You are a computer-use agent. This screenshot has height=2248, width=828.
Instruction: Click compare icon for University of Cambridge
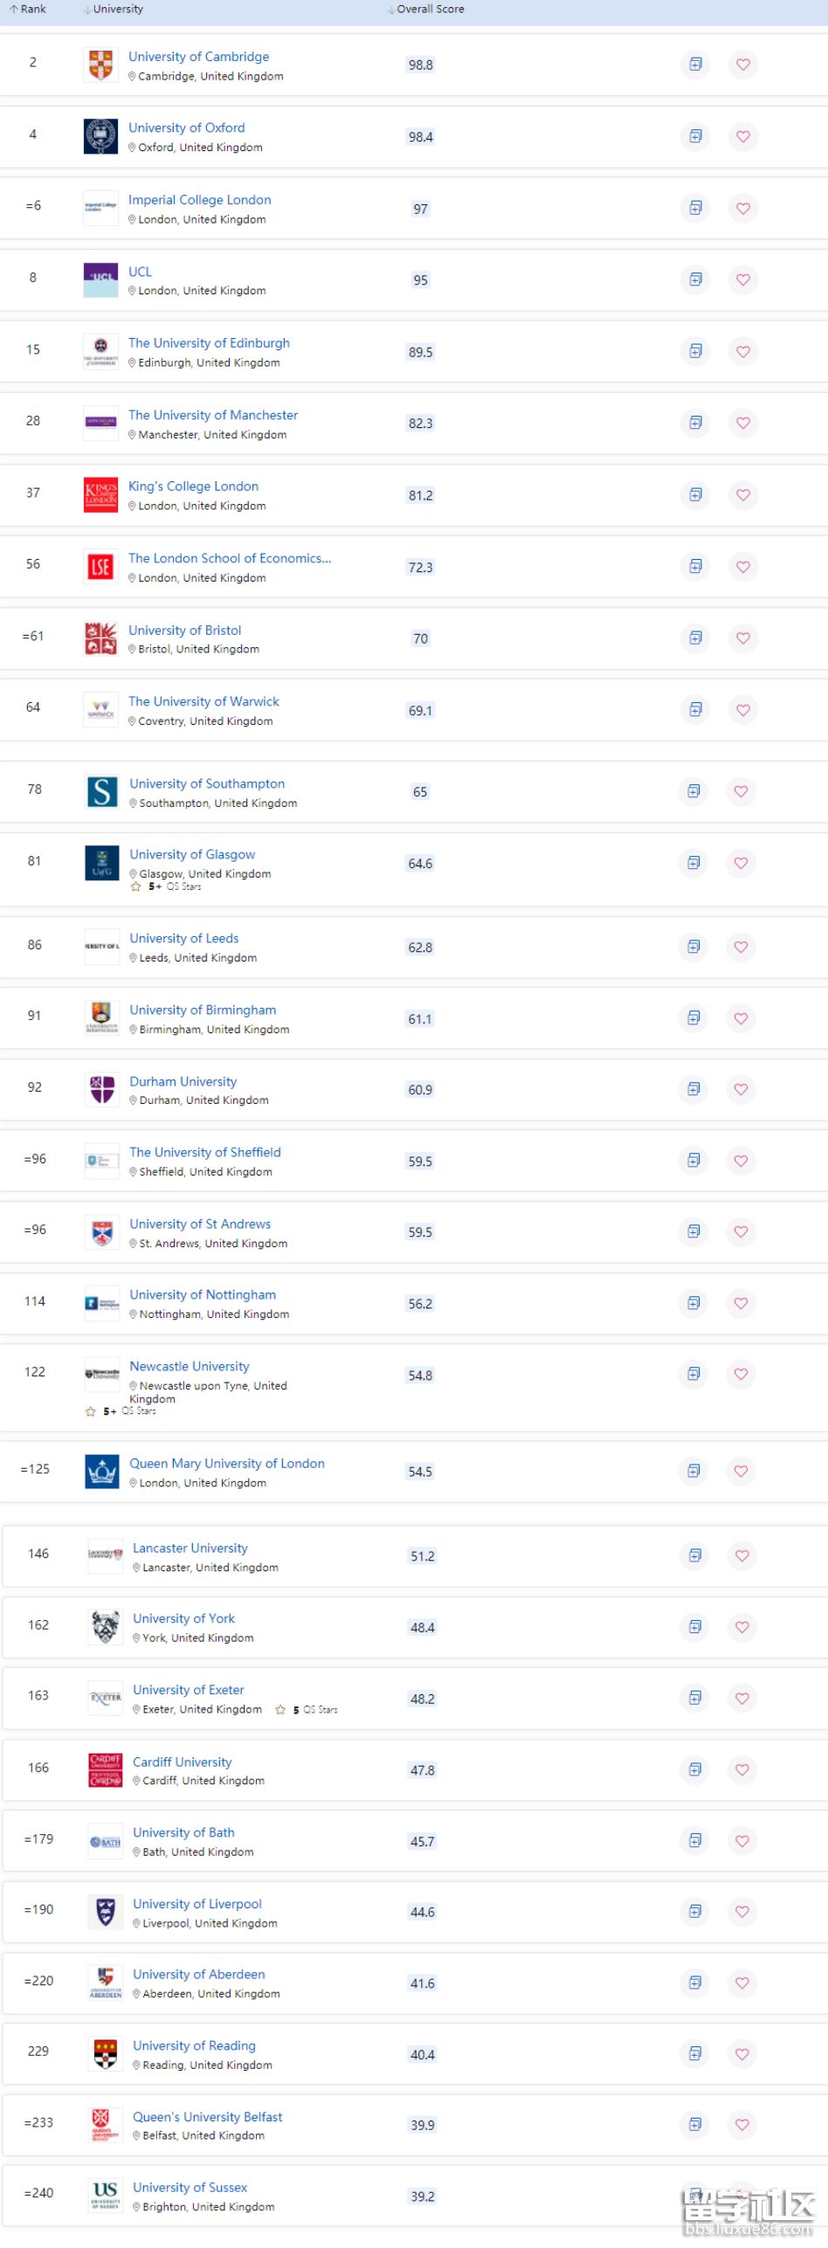(x=695, y=65)
